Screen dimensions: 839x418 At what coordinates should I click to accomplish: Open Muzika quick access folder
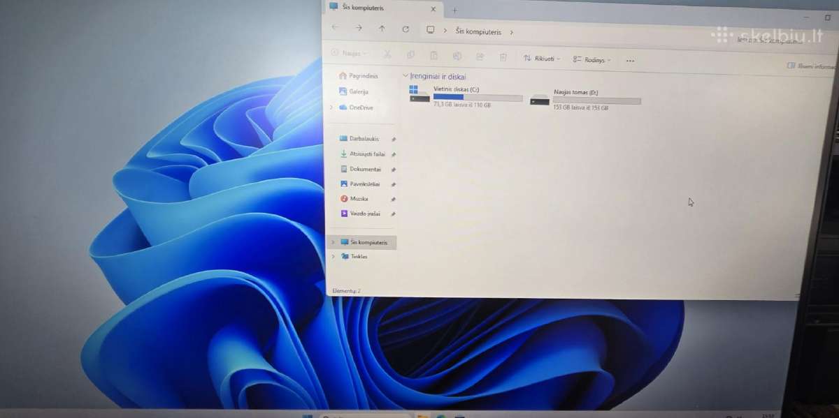pos(354,199)
